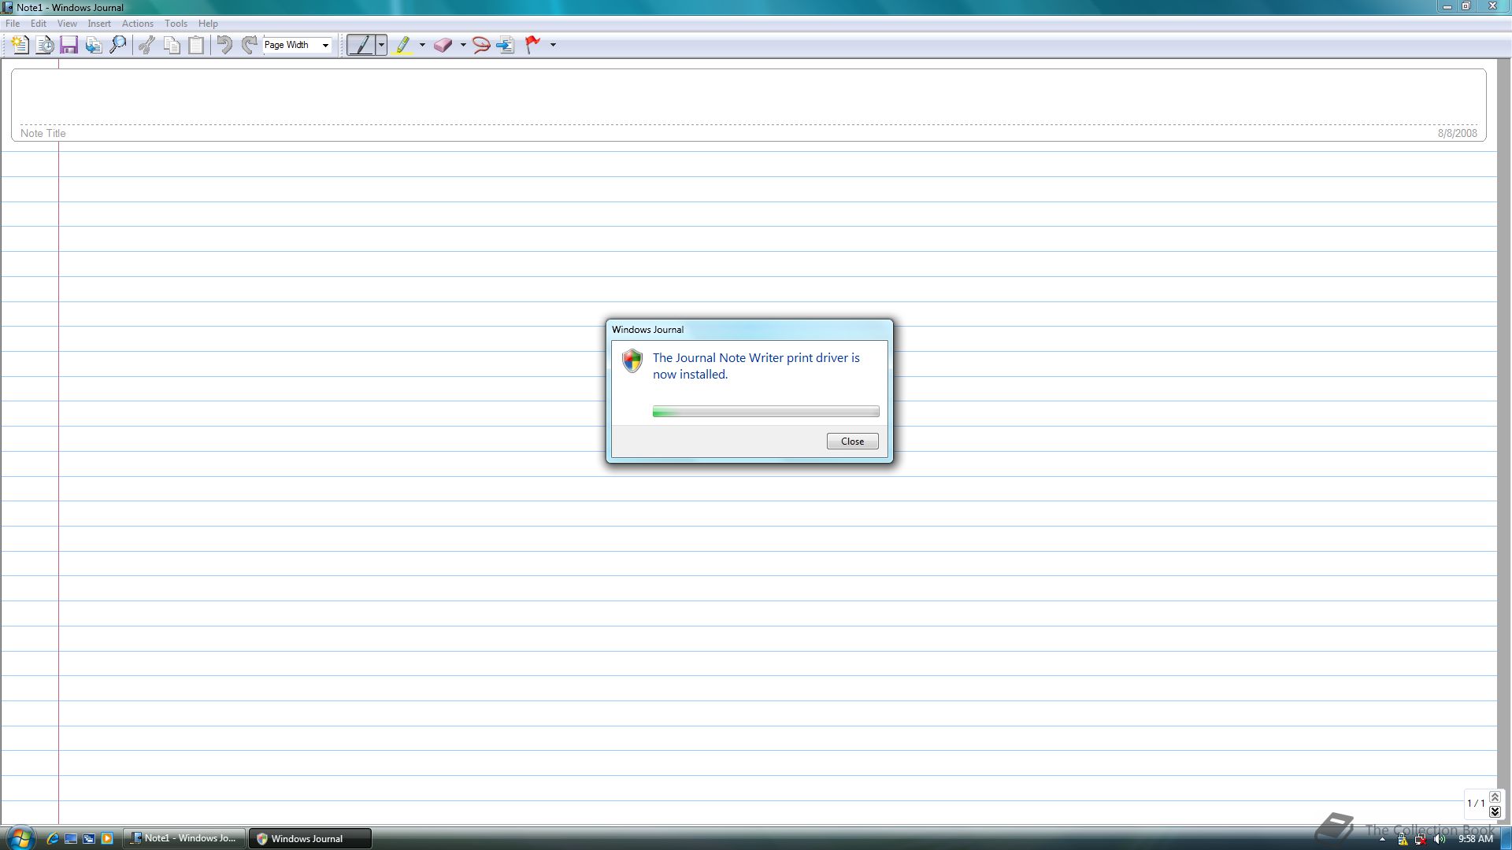Select the Pen tool
Screen dimensions: 1512x850
click(361, 45)
